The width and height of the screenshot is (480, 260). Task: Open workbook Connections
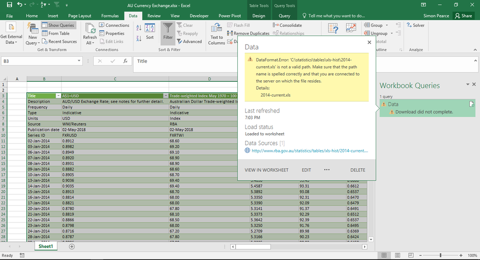pyautogui.click(x=114, y=25)
